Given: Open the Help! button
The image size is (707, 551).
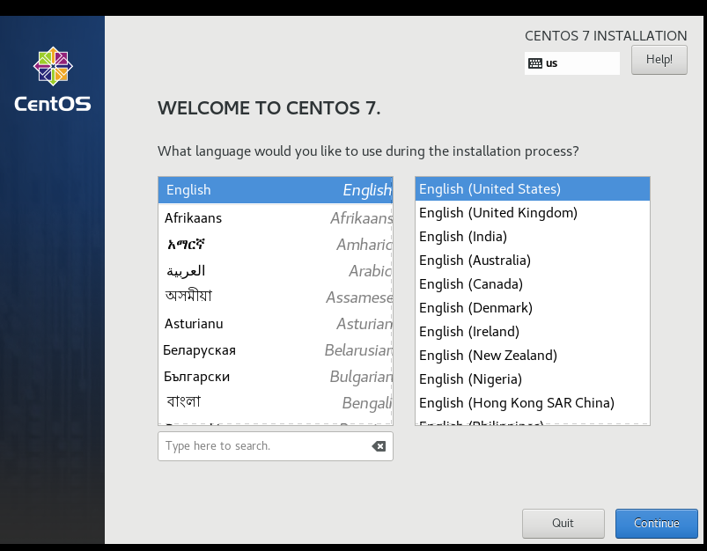Looking at the screenshot, I should point(659,60).
